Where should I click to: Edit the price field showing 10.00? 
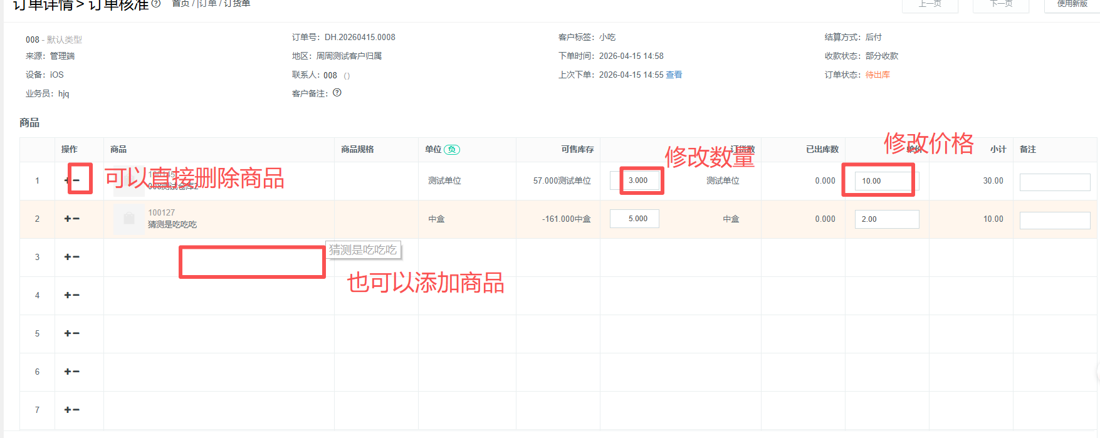click(x=887, y=181)
